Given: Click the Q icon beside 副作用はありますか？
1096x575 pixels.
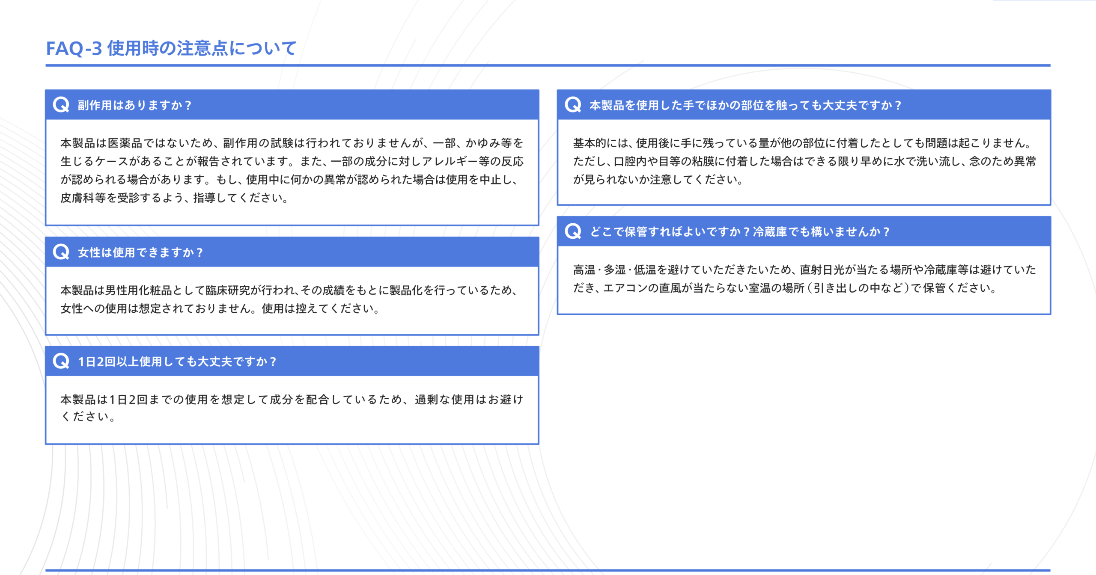Looking at the screenshot, I should click(x=61, y=104).
